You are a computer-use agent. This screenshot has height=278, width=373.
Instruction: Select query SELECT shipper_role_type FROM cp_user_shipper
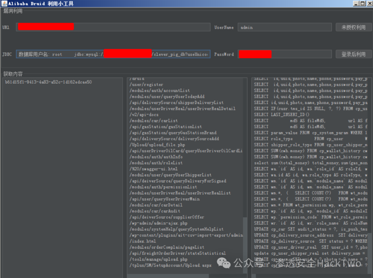point(311,145)
